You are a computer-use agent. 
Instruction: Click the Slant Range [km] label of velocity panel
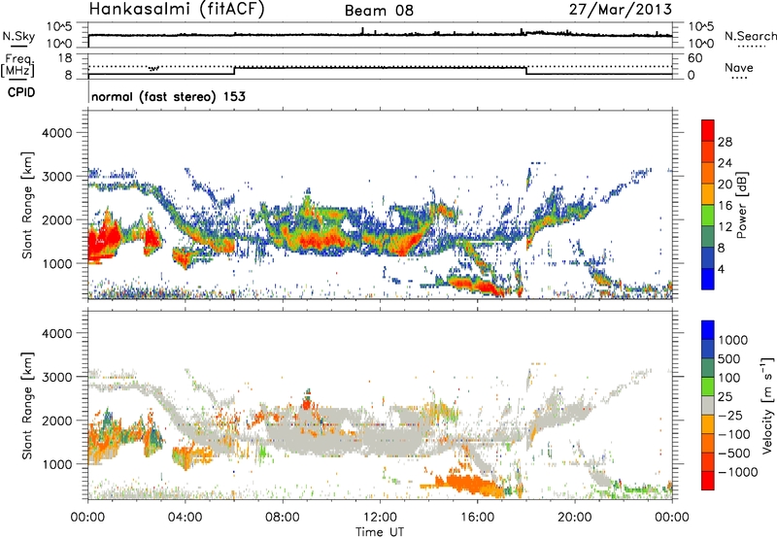point(27,406)
